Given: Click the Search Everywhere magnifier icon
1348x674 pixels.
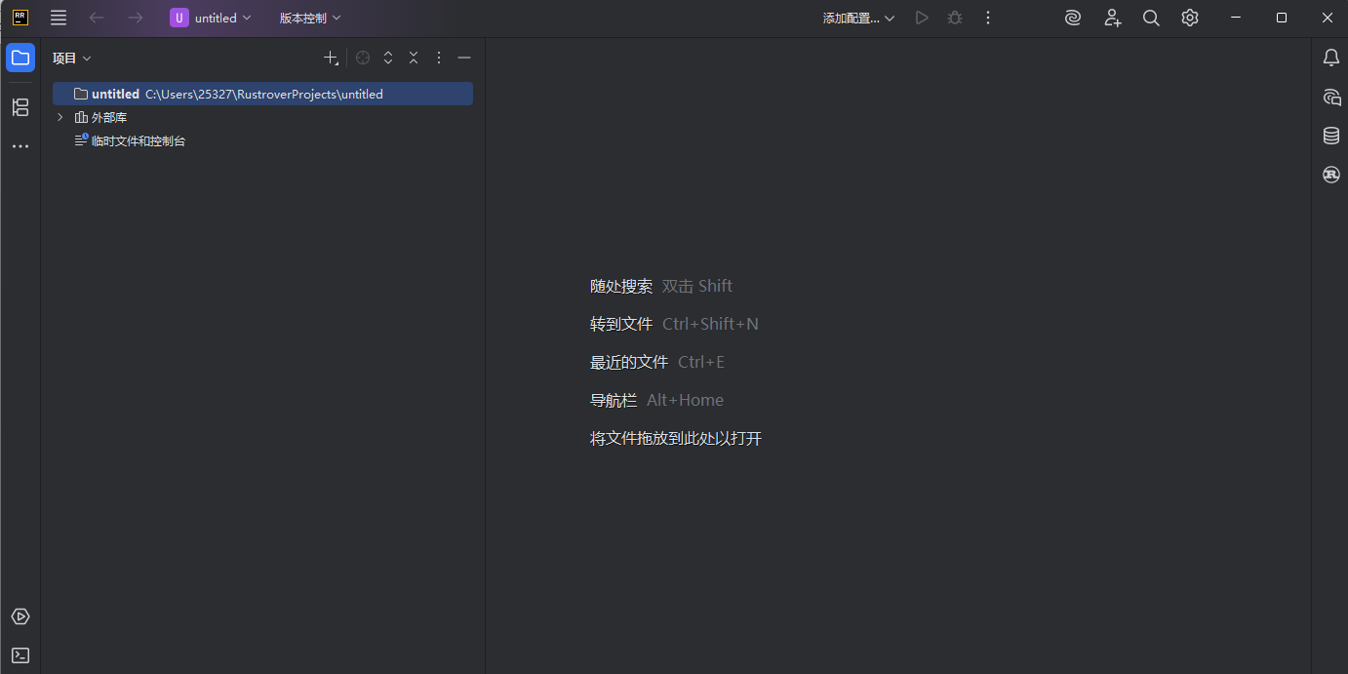Looking at the screenshot, I should pyautogui.click(x=1151, y=18).
